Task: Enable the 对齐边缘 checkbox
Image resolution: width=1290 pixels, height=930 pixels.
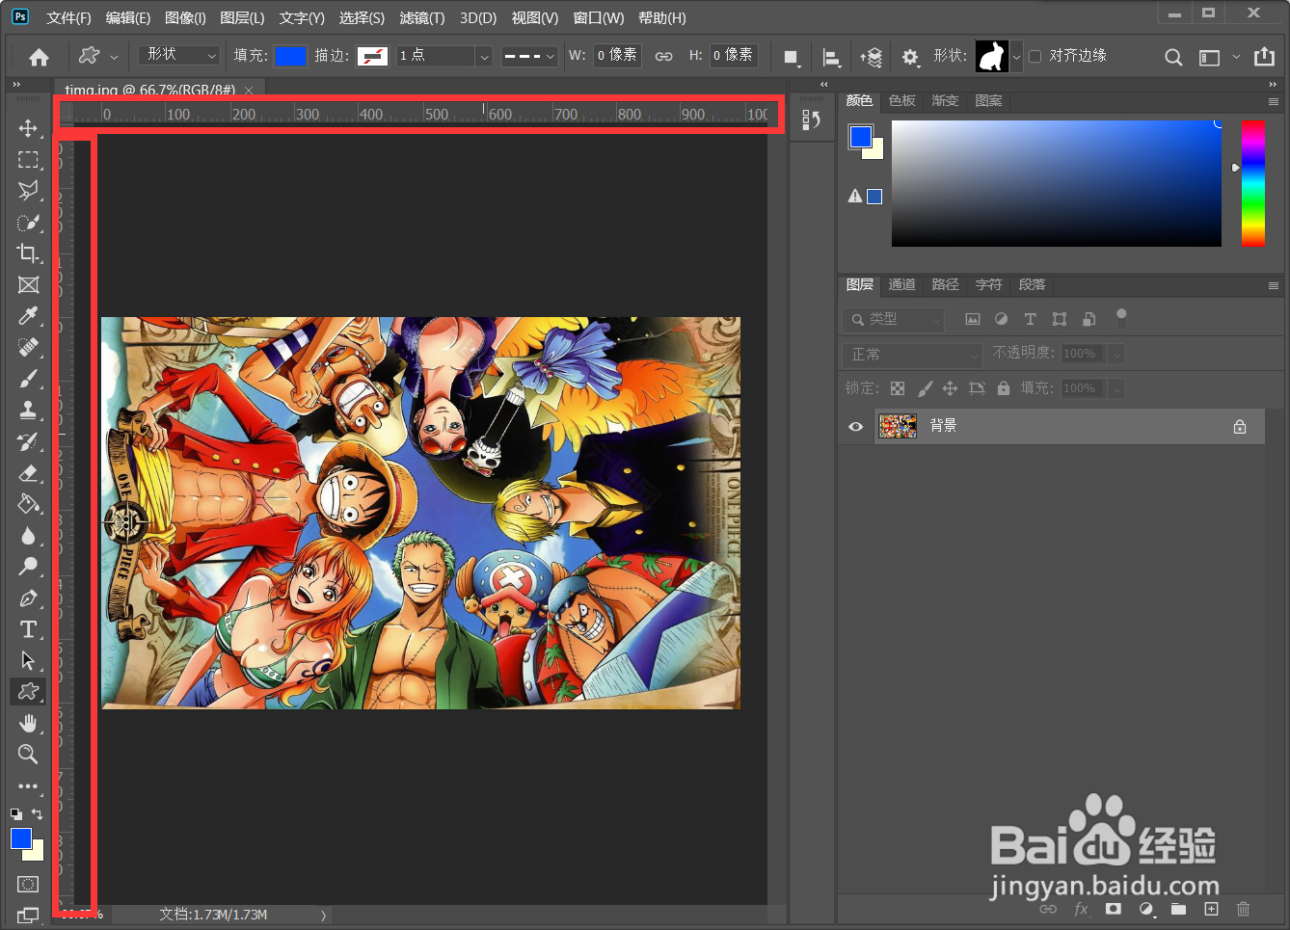Action: coord(1035,56)
